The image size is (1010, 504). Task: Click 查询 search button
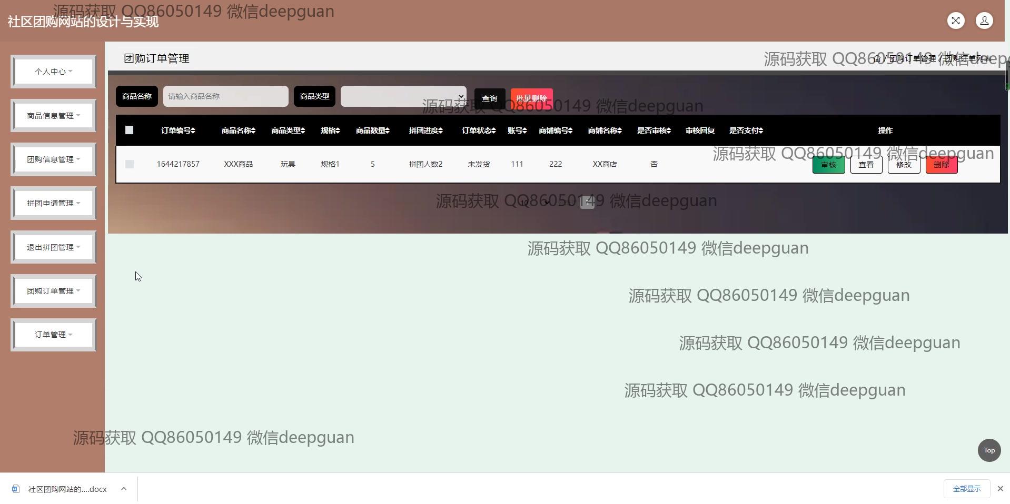(x=490, y=98)
